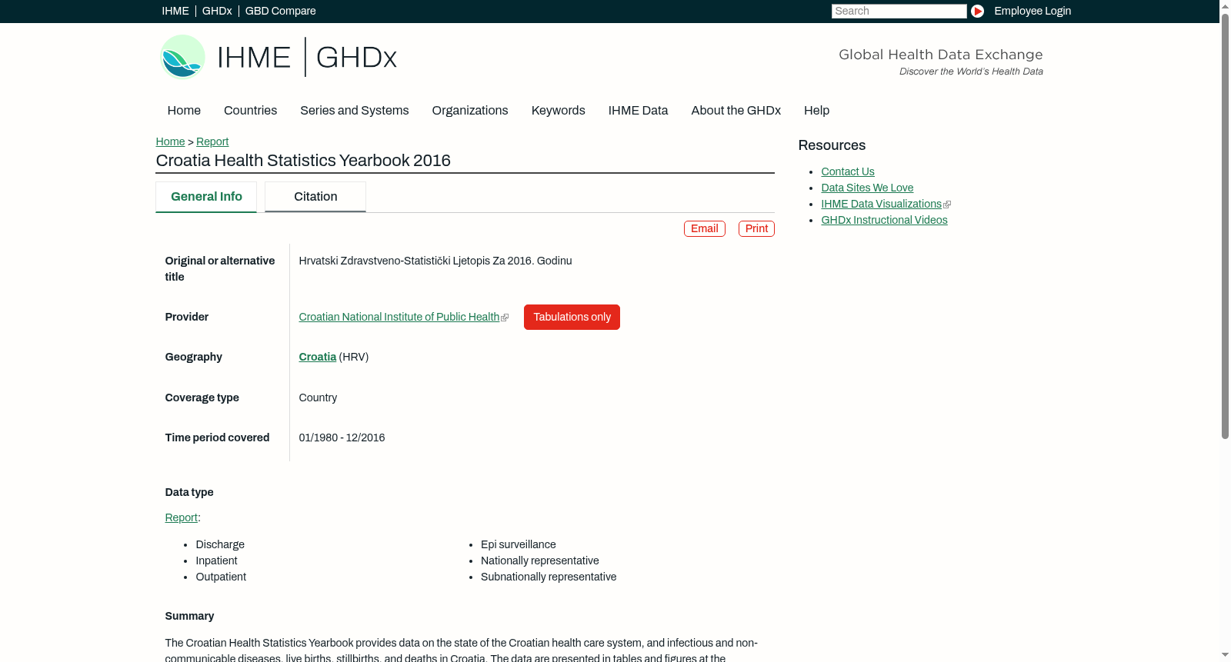Open Contact Us in Resources
Viewport: 1231px width, 662px height.
coord(848,171)
